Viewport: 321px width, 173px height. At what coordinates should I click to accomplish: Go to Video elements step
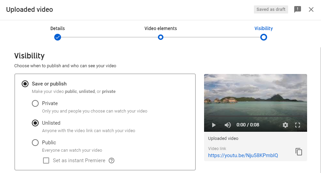click(161, 37)
